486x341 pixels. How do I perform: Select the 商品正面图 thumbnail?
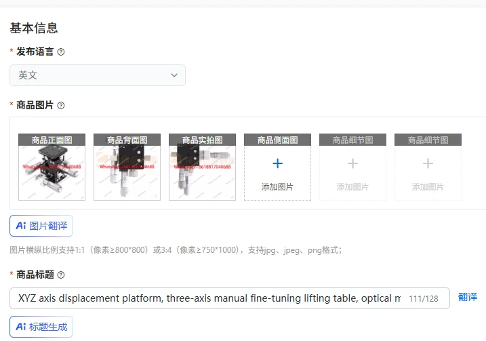(x=52, y=167)
